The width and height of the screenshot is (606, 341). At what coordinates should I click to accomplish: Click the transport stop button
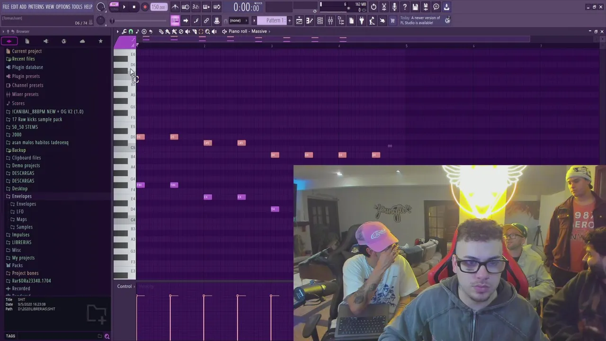tap(134, 7)
